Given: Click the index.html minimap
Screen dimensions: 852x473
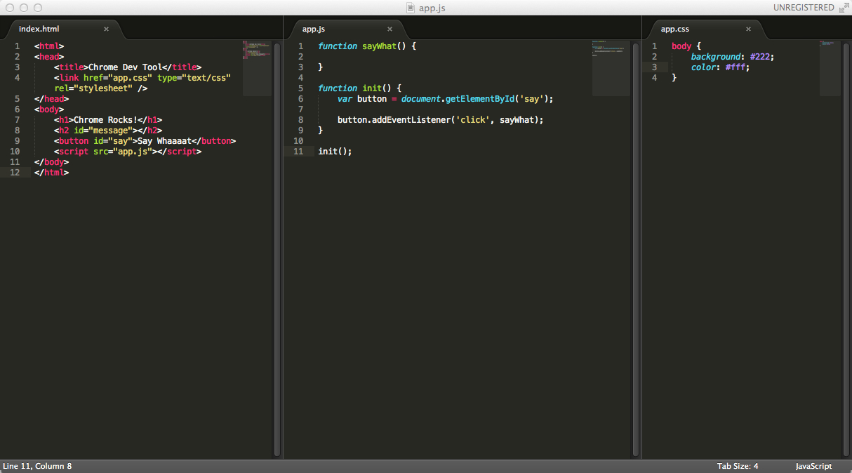Looking at the screenshot, I should [257, 67].
